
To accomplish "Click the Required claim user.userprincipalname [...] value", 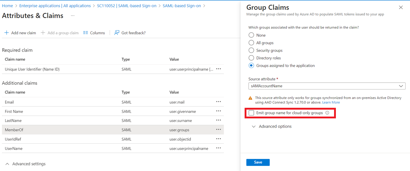I will (192, 69).
